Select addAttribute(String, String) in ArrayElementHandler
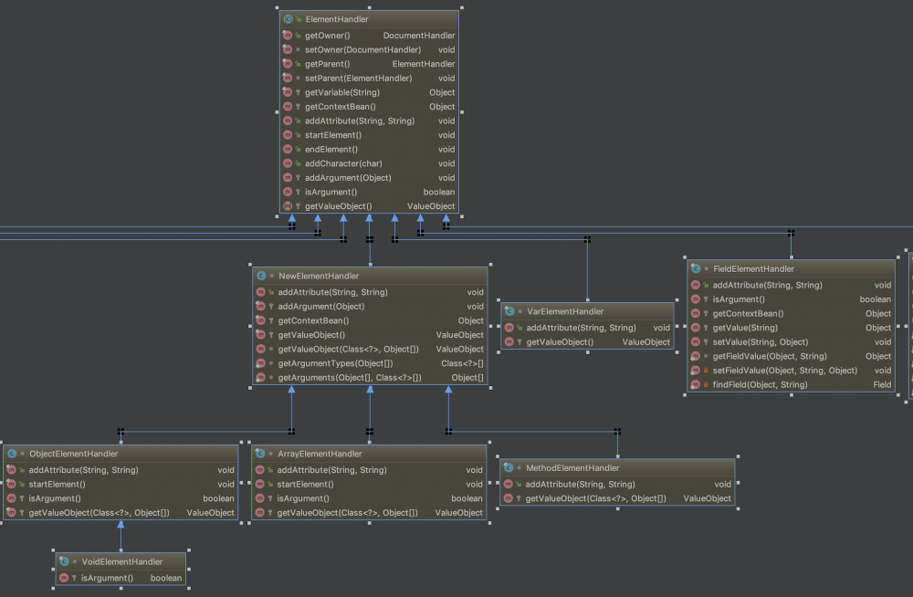Screen dimensions: 913x597 point(331,470)
